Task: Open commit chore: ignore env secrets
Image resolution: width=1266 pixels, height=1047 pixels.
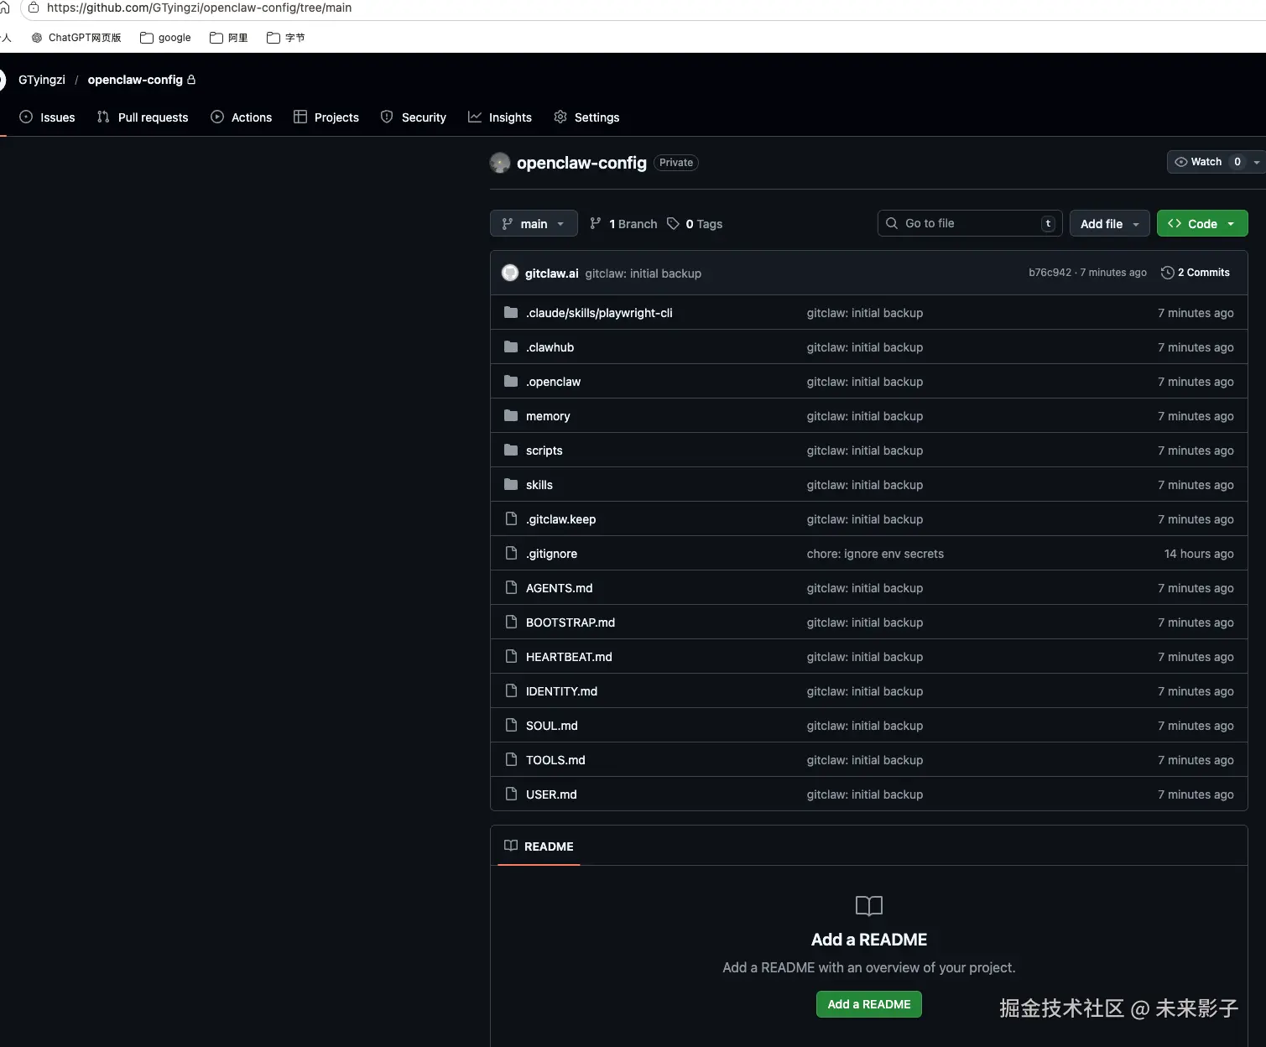Action: coord(875,554)
